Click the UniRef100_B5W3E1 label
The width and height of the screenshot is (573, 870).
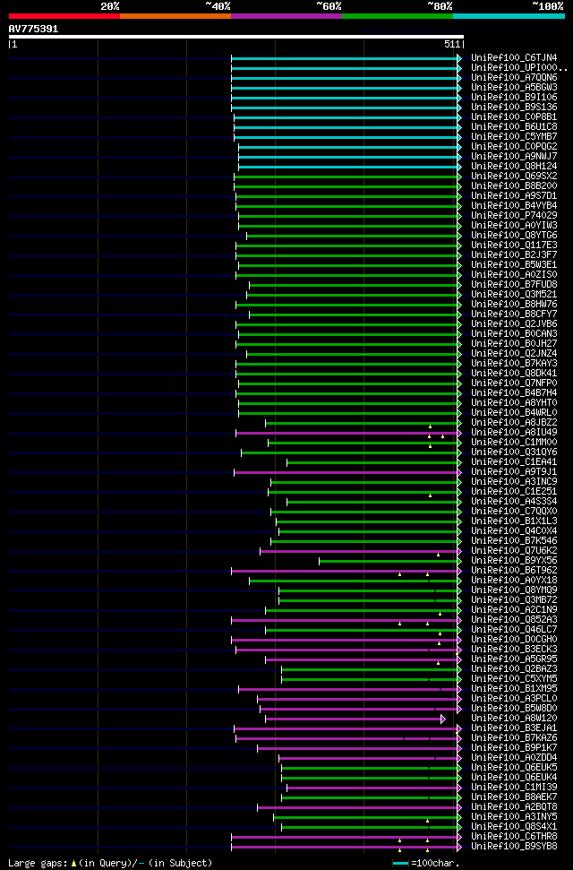coord(514,265)
